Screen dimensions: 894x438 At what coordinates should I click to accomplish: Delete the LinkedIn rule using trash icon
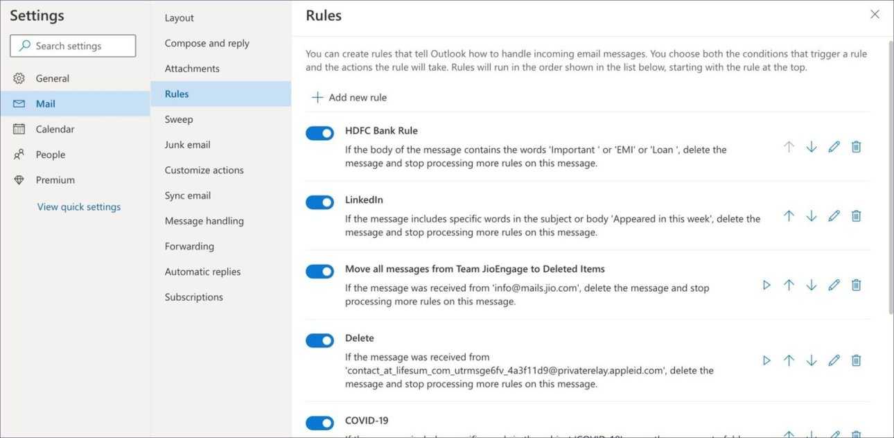pos(856,216)
